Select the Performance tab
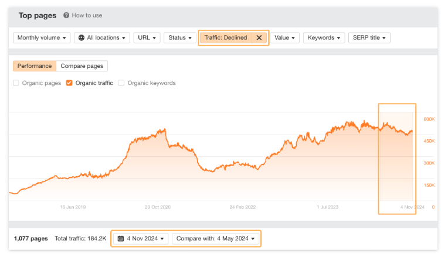The image size is (441, 261). tap(35, 66)
